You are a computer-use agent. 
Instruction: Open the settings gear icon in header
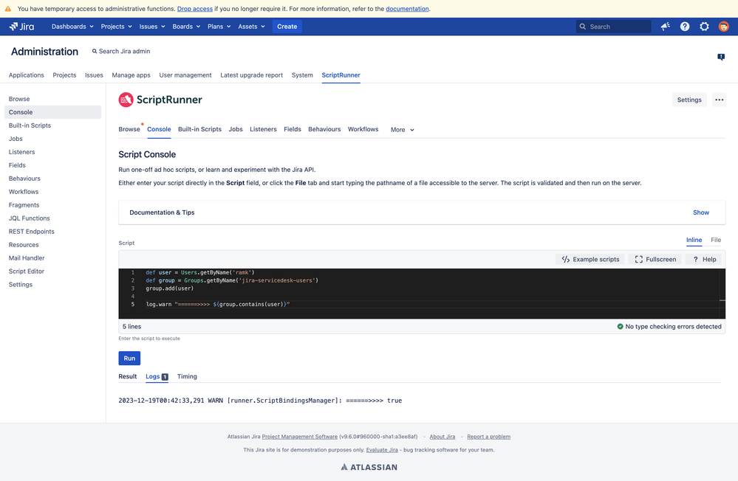(704, 27)
